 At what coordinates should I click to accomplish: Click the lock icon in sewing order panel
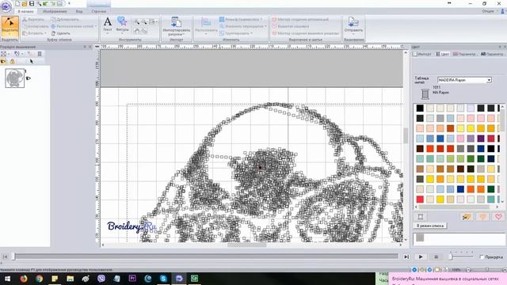(x=13, y=61)
